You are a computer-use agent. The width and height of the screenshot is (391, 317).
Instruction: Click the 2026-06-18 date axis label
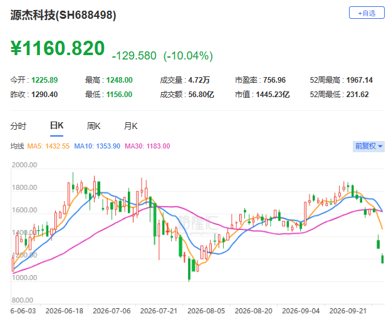coord(65,311)
